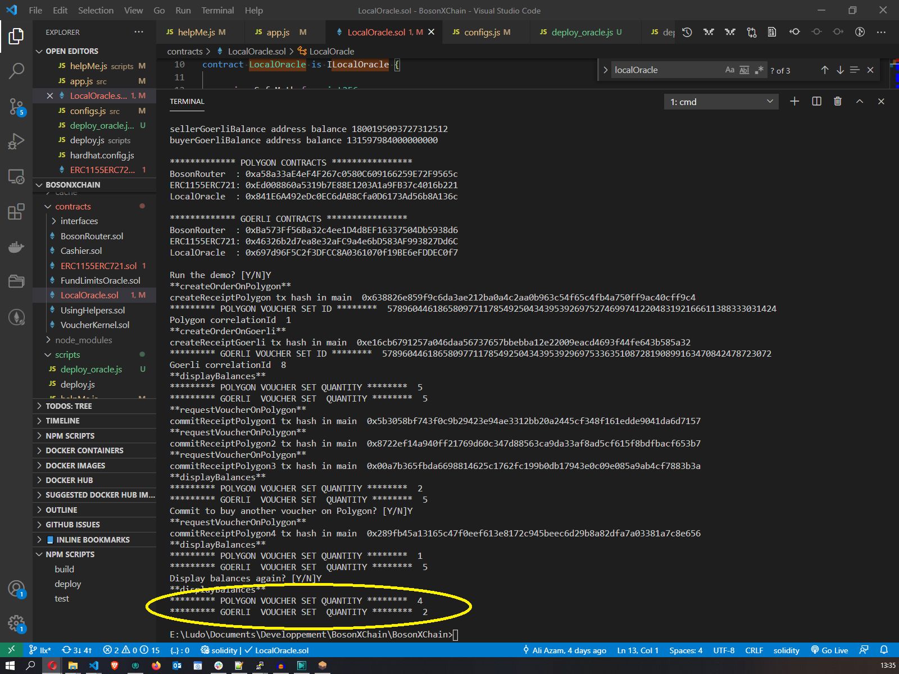Open the Windows Start menu
The image size is (899, 674).
pos(10,666)
